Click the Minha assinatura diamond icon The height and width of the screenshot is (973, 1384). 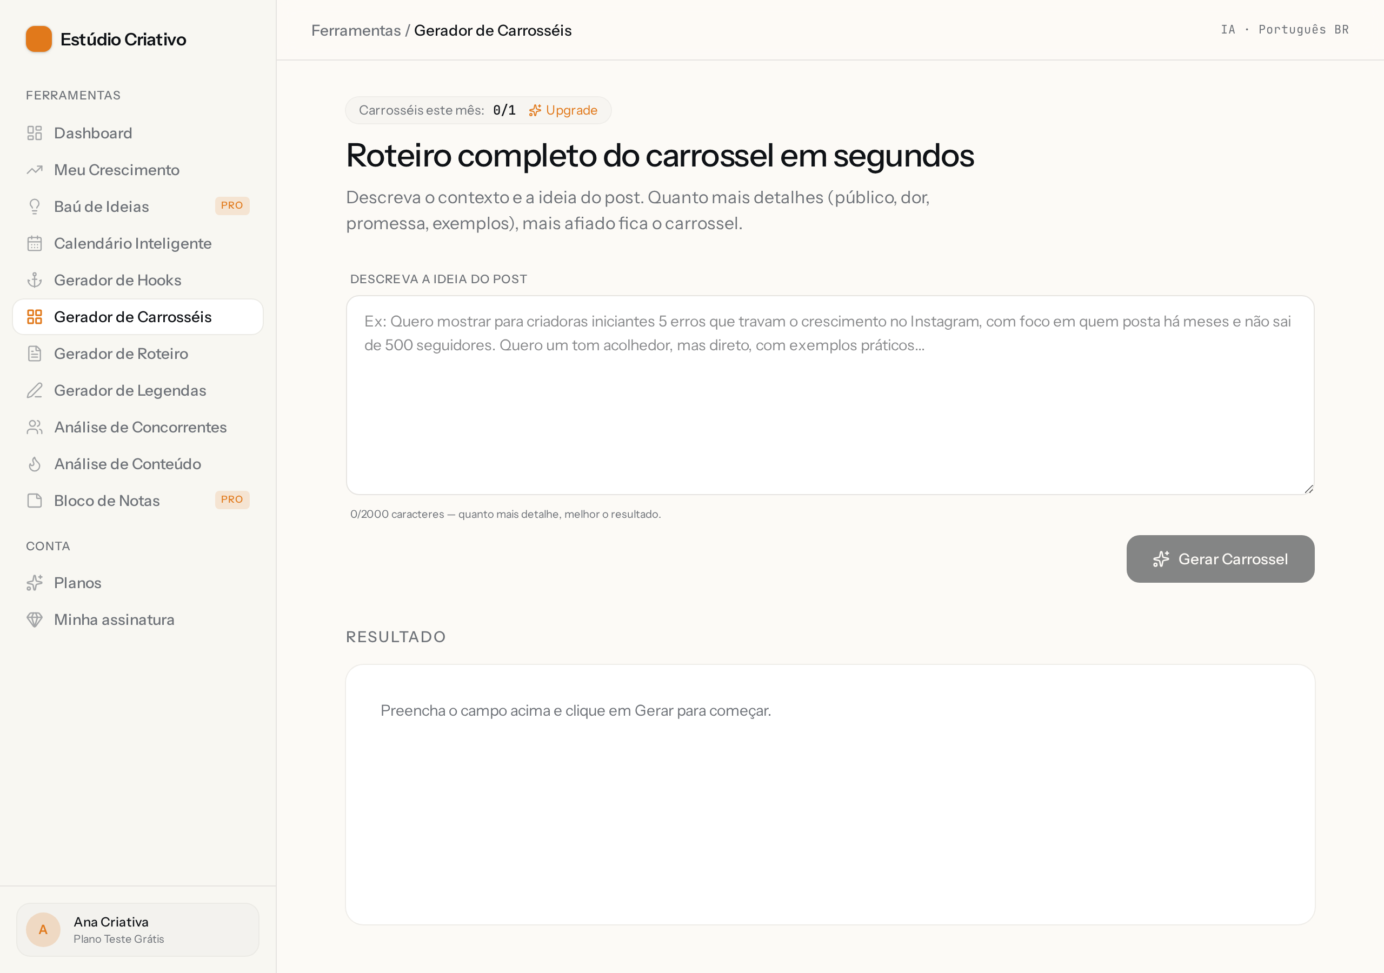[x=35, y=619]
